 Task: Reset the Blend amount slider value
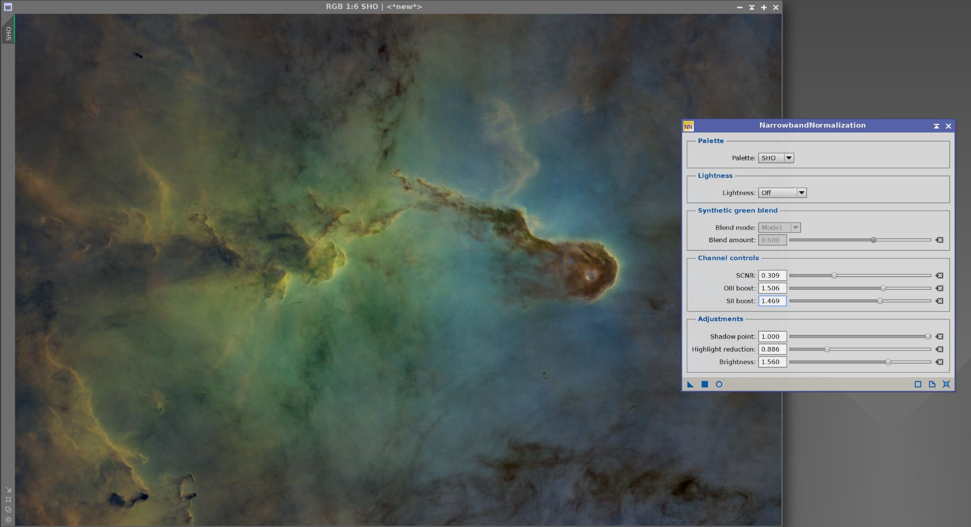(x=939, y=240)
